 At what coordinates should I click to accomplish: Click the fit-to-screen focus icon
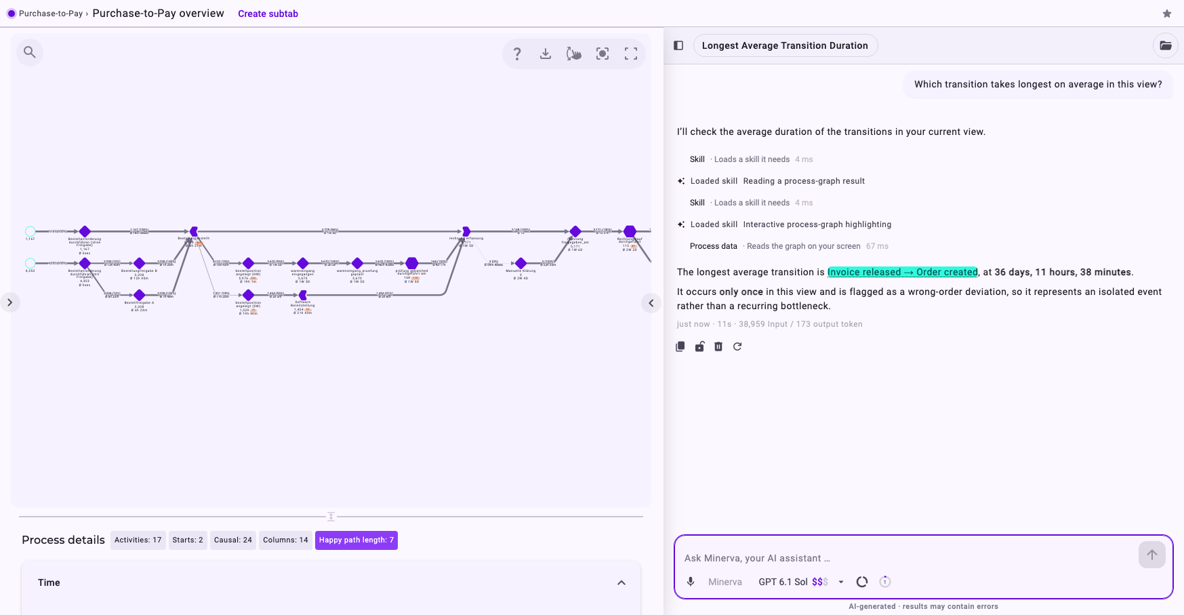[603, 54]
